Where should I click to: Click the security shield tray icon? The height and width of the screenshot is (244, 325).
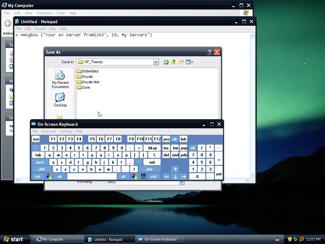(290, 239)
